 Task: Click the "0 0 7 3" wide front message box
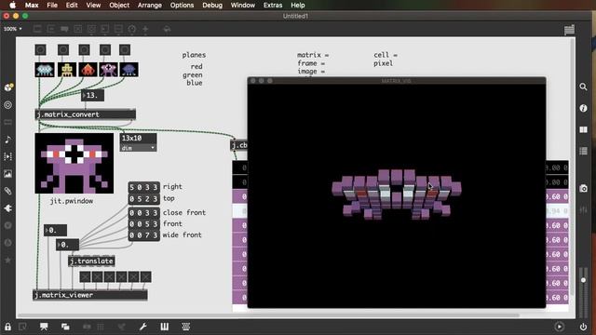click(x=143, y=235)
